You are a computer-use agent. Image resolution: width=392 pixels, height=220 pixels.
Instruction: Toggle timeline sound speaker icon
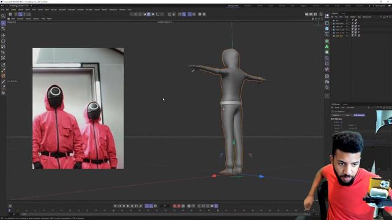155,206
